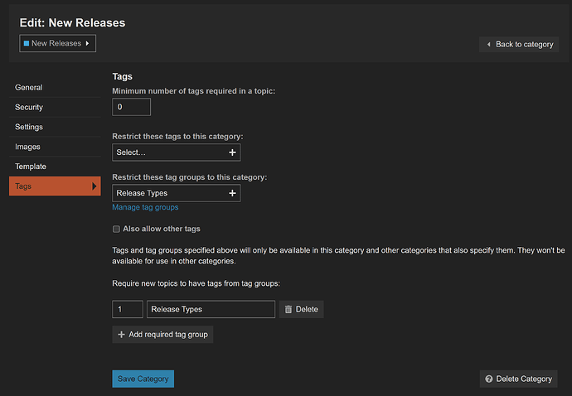Viewport: 572px width, 396px height.
Task: Click 'Require new topics to have tags' label
Action: point(196,283)
